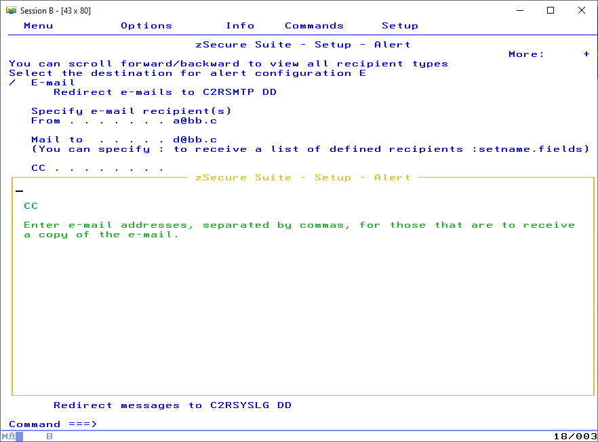This screenshot has width=598, height=442.
Task: Minimize the Session B window
Action: click(x=520, y=10)
